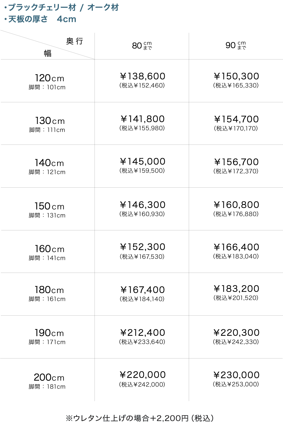The image size is (283, 433).
Task: Select the 200cm width row label
Action: pos(49,377)
